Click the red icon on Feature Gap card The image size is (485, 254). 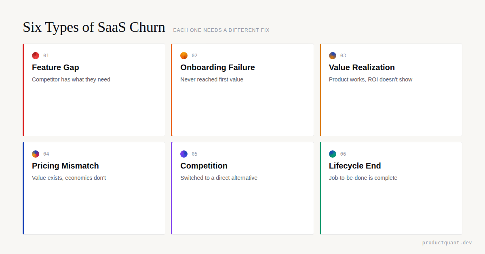click(36, 56)
